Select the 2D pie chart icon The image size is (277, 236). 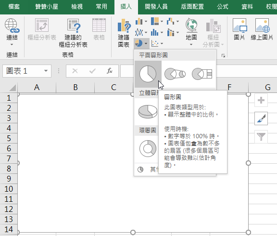point(148,74)
